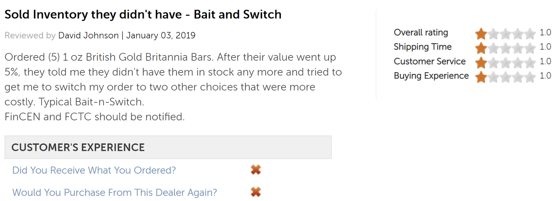
Task: Click reviewer name David Johnson
Action: click(88, 35)
